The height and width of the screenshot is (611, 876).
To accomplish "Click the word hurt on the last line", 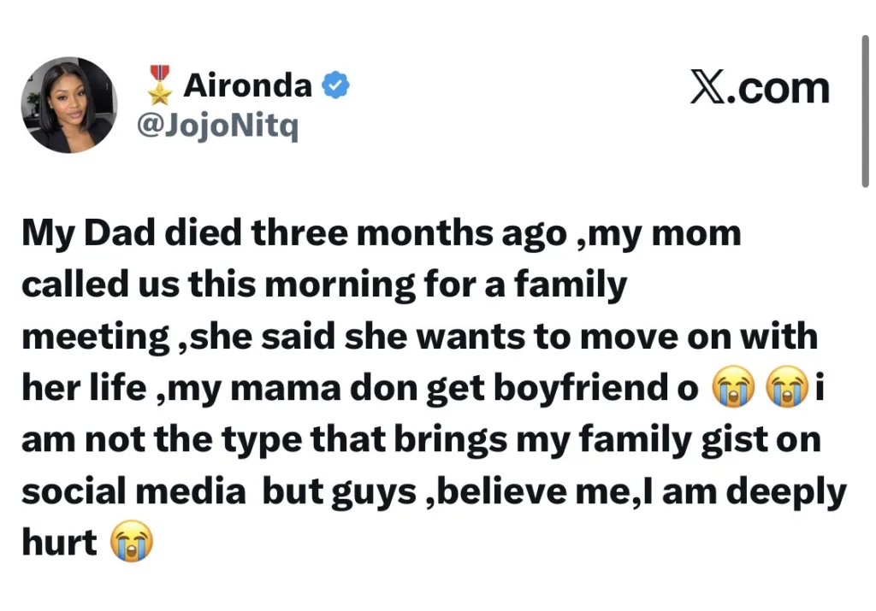I will tap(59, 543).
